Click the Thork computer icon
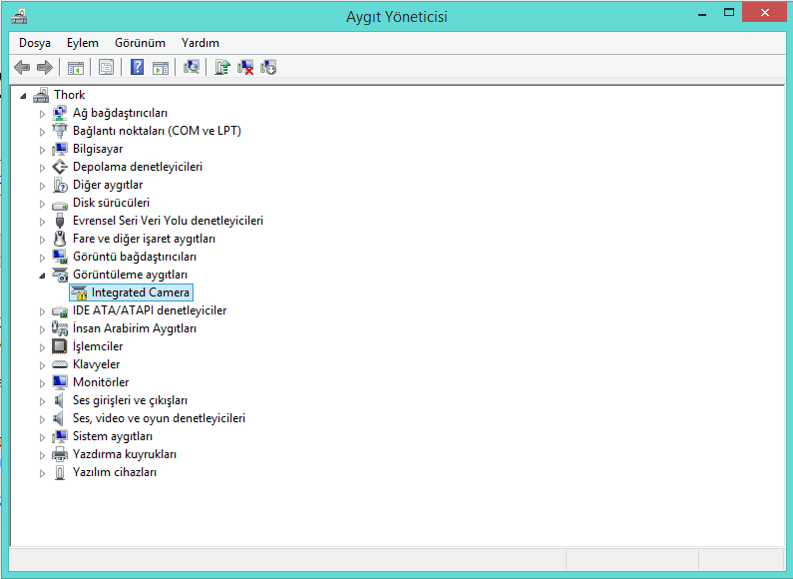The width and height of the screenshot is (793, 579). click(x=41, y=95)
